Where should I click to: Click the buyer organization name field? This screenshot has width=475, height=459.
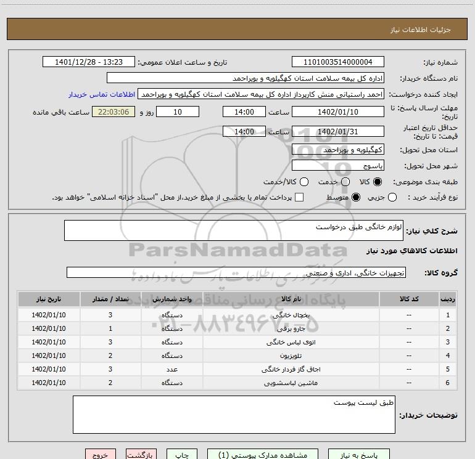point(246,78)
